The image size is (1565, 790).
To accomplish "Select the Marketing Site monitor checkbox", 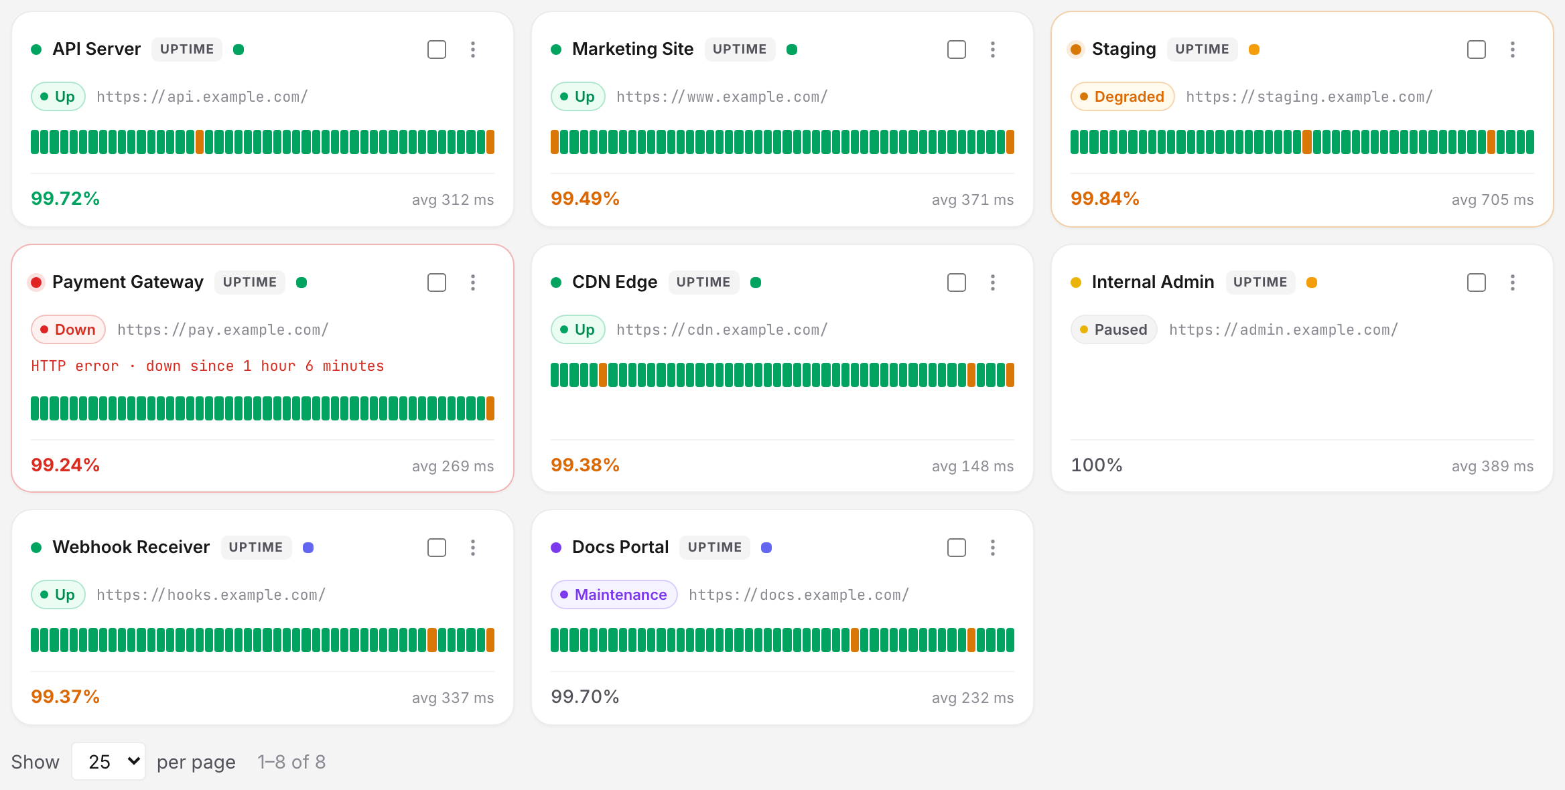I will tap(957, 50).
